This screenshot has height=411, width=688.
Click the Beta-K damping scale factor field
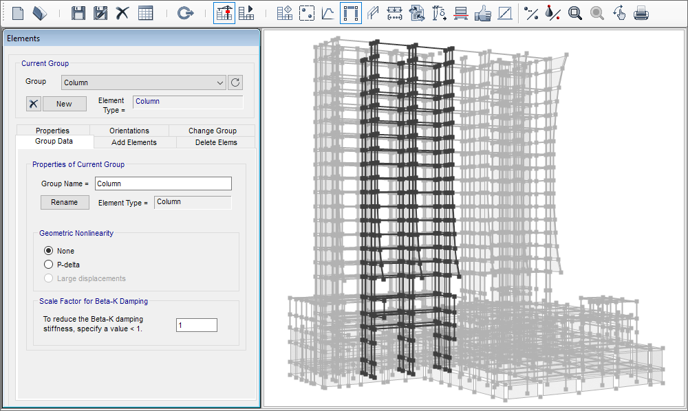196,324
